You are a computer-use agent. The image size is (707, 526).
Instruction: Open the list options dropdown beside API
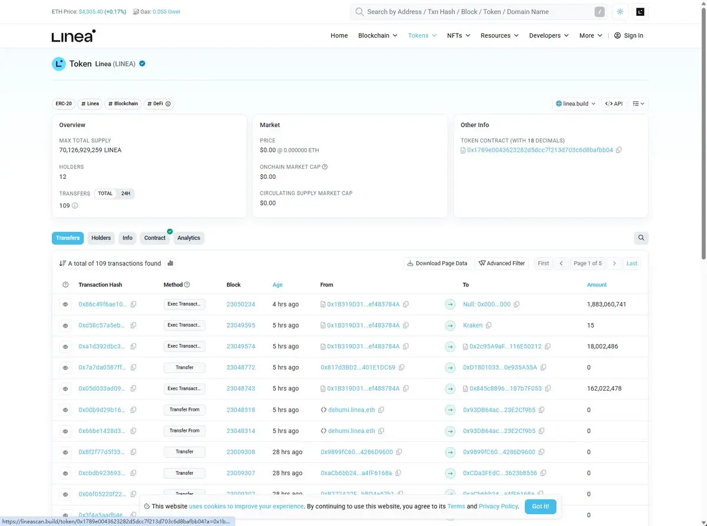pyautogui.click(x=639, y=104)
